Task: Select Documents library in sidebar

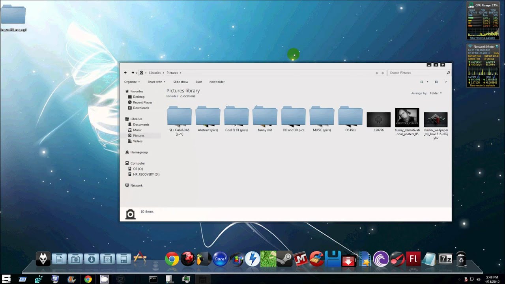Action: pos(141,124)
